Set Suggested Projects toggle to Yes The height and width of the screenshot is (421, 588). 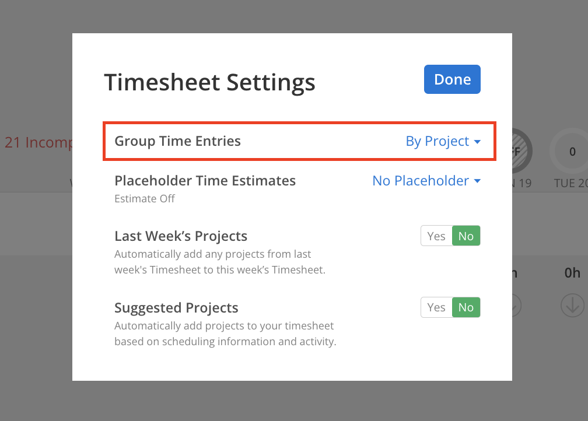[x=436, y=307]
